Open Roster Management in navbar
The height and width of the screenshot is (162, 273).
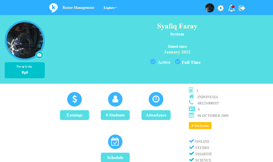click(x=78, y=8)
